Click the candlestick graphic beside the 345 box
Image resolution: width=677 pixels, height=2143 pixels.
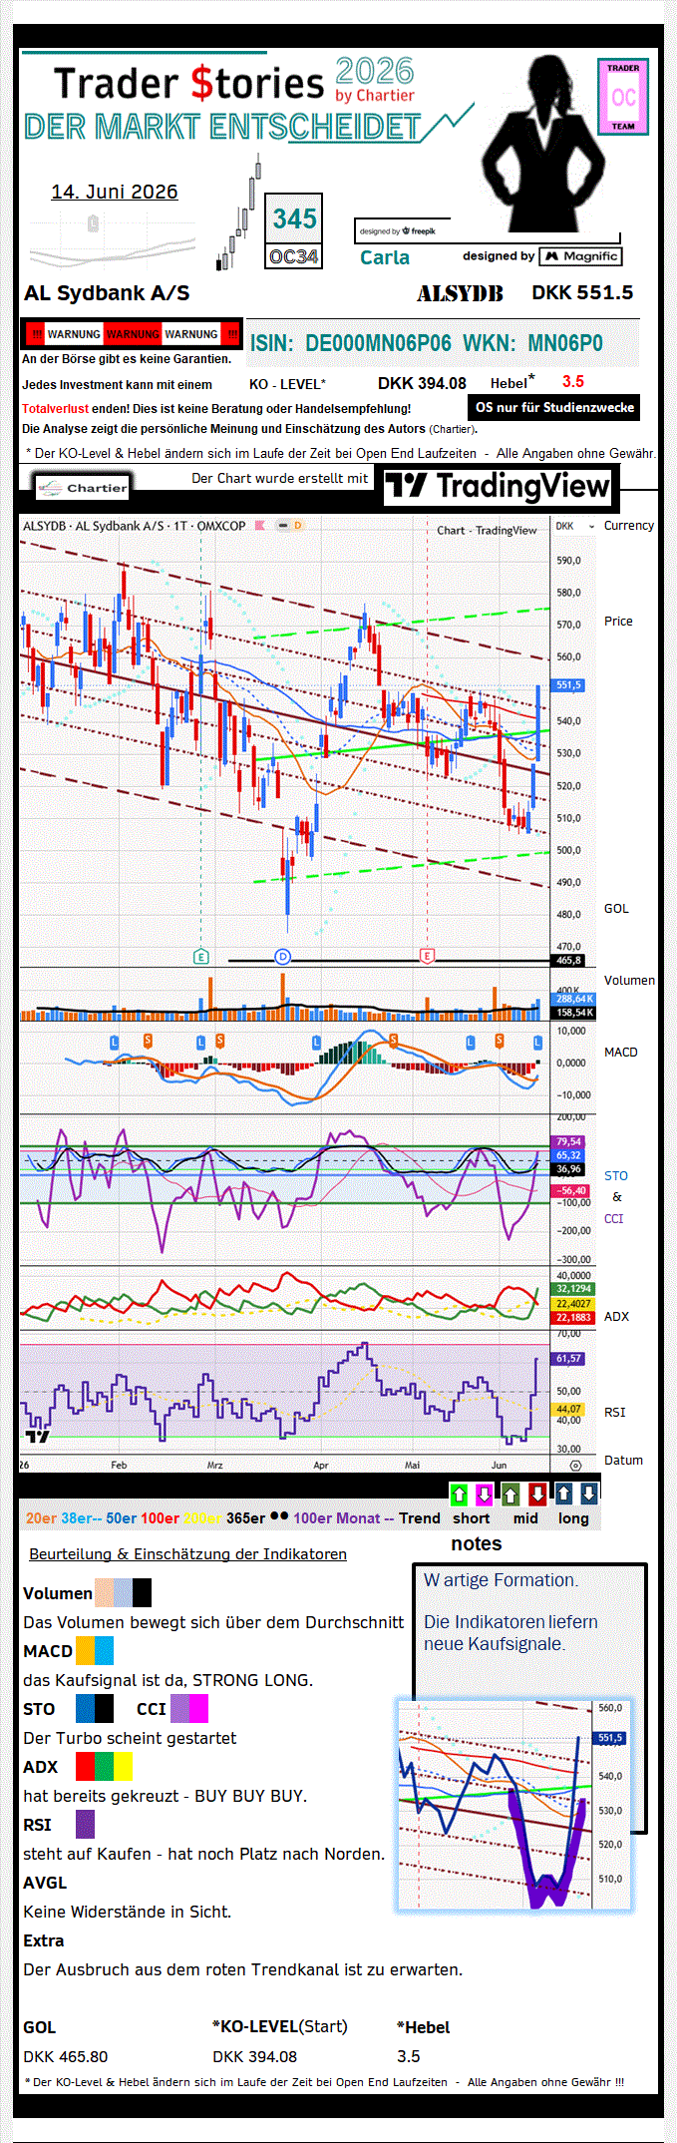point(238,213)
